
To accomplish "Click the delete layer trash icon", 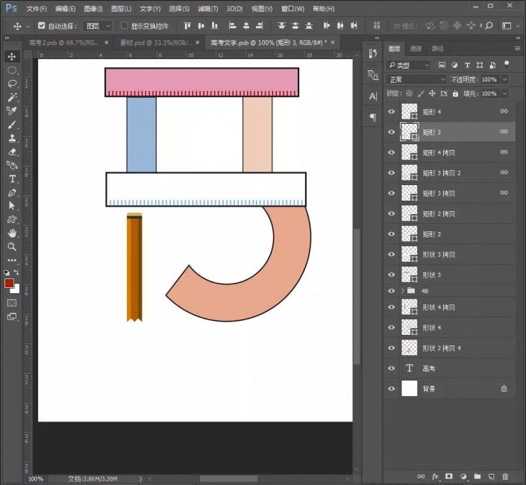I will pos(505,476).
